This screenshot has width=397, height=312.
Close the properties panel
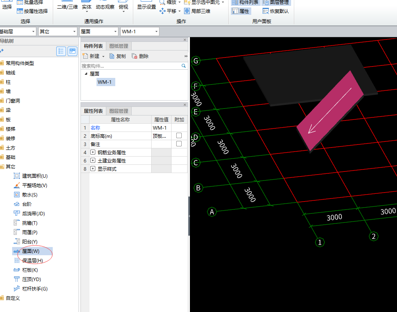pos(185,105)
